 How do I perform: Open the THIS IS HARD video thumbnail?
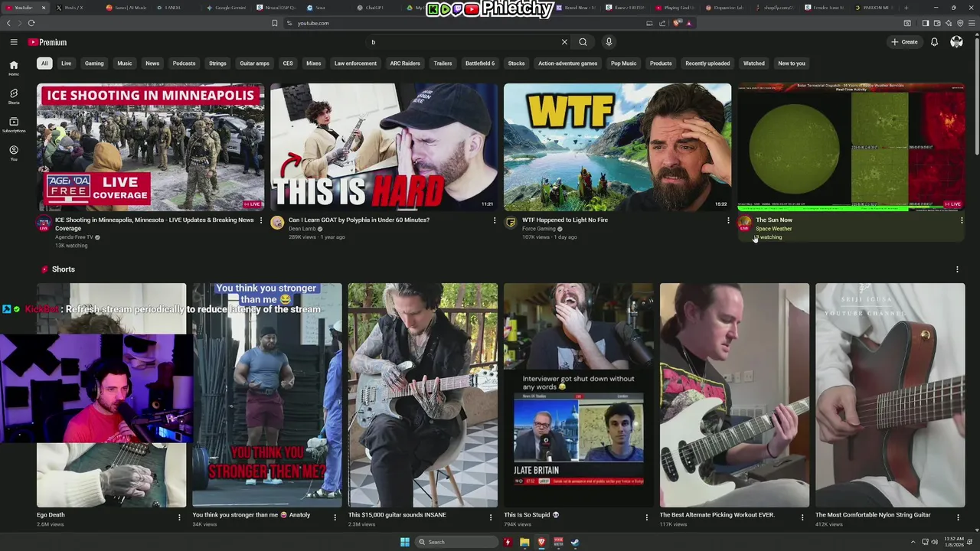click(x=384, y=147)
